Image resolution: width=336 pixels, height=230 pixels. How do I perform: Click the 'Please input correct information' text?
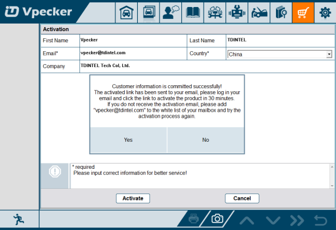click(x=130, y=173)
